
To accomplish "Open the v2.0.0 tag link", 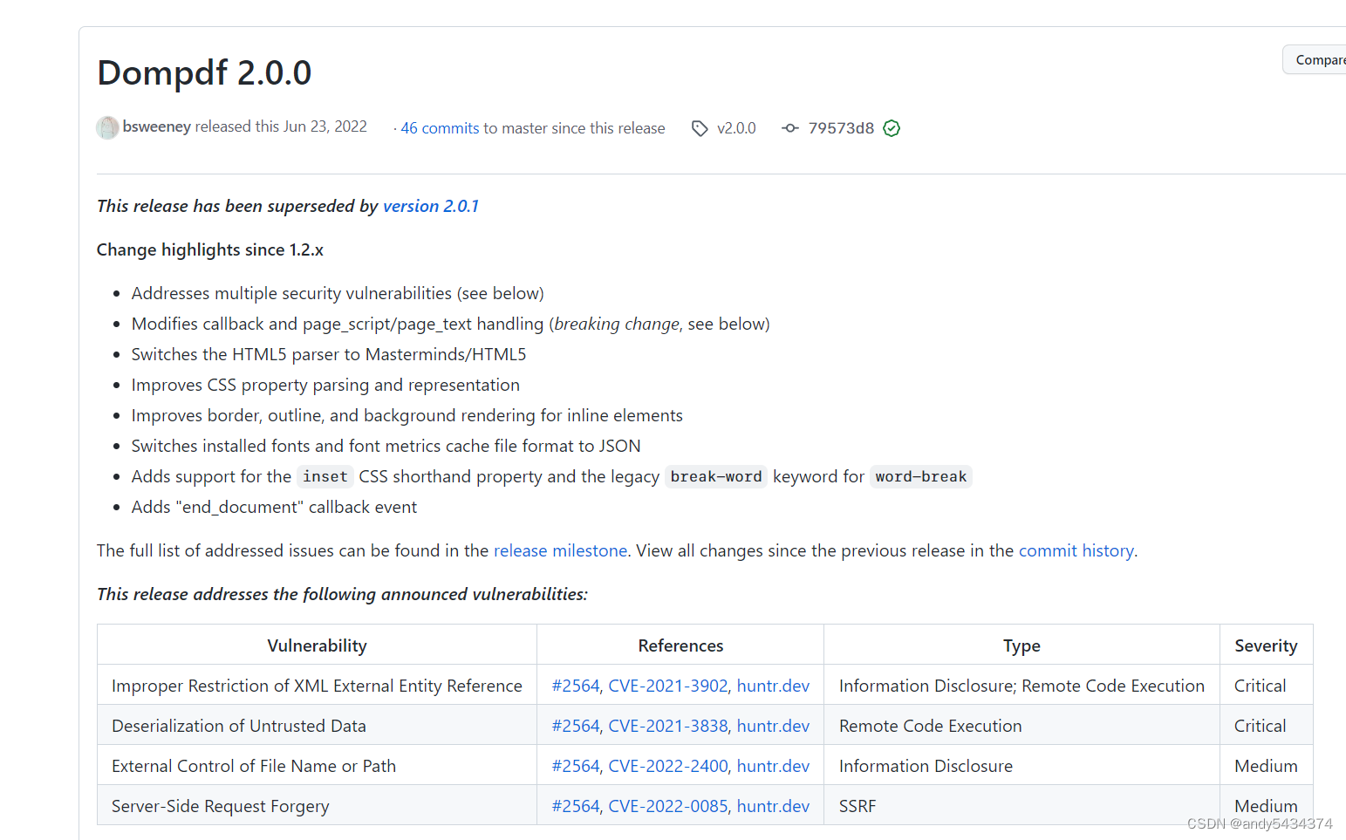I will pyautogui.click(x=736, y=128).
